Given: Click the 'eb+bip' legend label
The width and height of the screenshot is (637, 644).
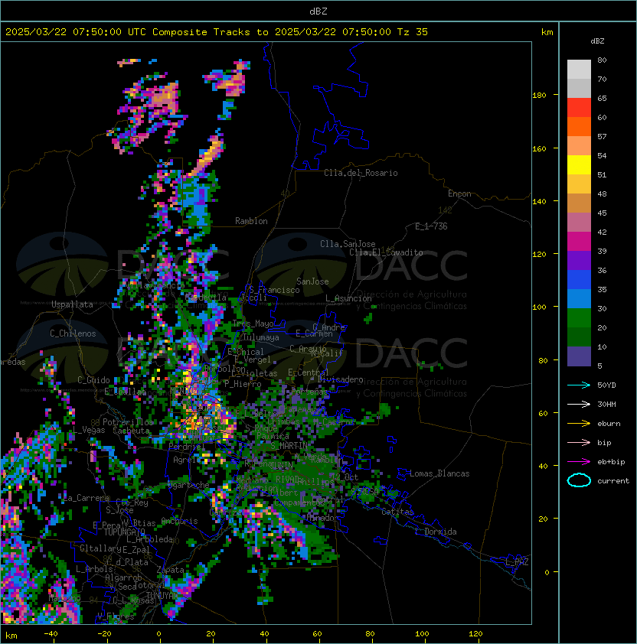Looking at the screenshot, I should coord(611,462).
